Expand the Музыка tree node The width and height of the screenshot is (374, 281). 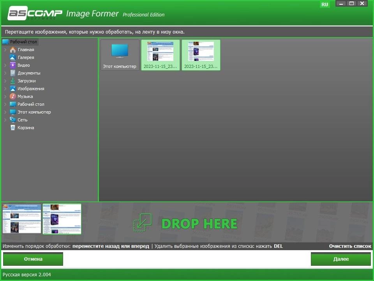5,96
